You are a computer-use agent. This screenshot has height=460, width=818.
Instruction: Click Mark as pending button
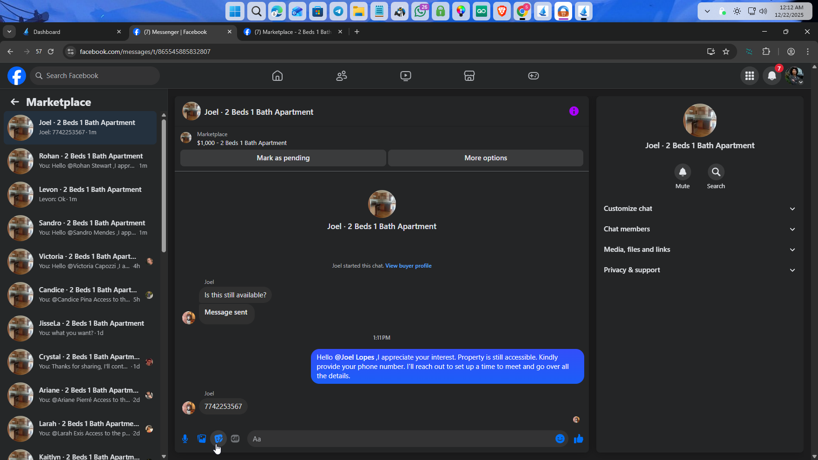click(x=283, y=158)
